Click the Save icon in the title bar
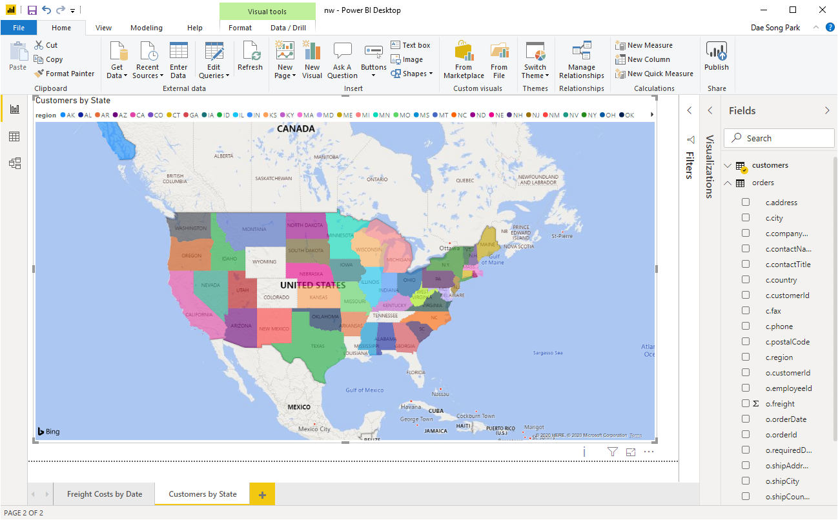This screenshot has width=838, height=520. [32, 10]
